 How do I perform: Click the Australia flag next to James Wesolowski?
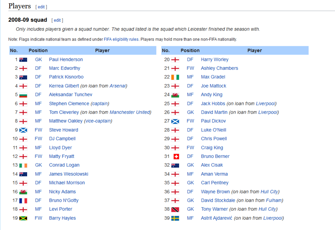click(23, 174)
